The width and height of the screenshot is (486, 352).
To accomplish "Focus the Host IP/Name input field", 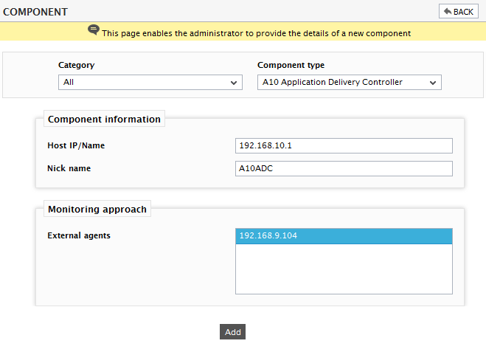I will pos(344,146).
